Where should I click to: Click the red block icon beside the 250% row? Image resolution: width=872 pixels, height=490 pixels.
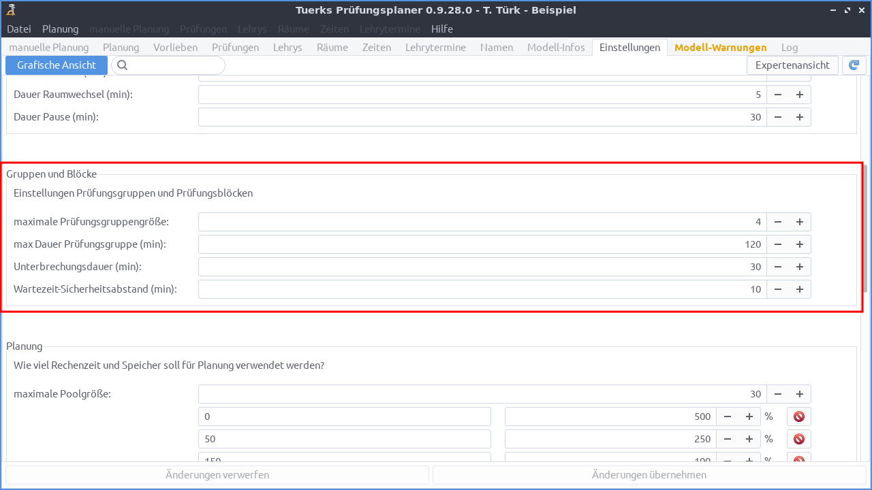798,438
